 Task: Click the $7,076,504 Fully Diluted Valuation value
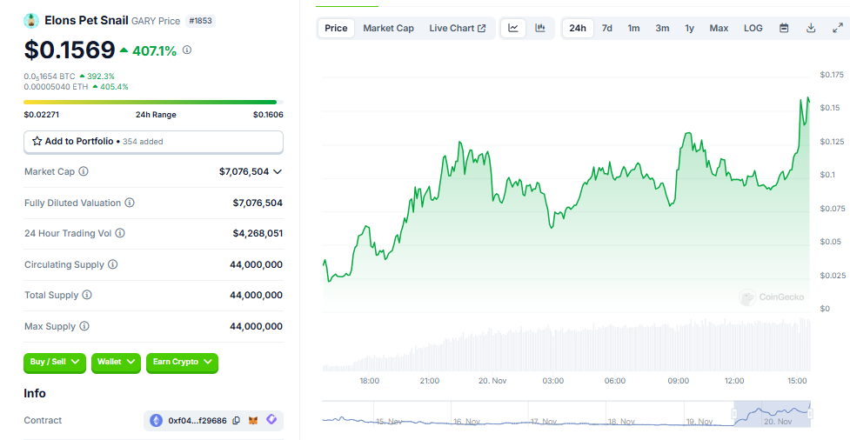(258, 203)
